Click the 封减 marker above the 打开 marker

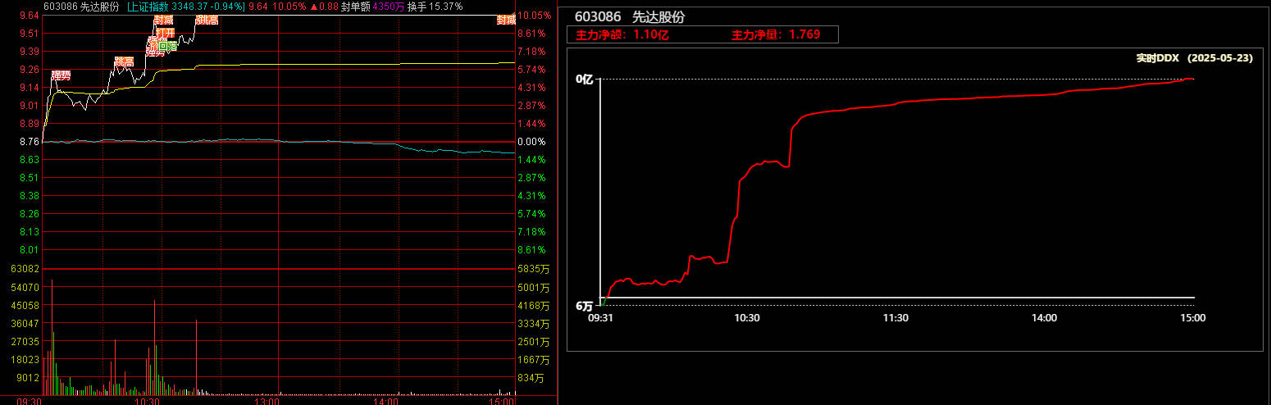[x=163, y=20]
